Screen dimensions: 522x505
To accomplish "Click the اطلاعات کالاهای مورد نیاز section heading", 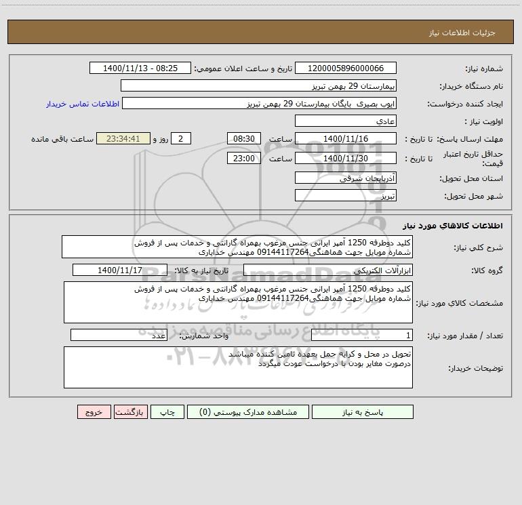I will pos(453,226).
